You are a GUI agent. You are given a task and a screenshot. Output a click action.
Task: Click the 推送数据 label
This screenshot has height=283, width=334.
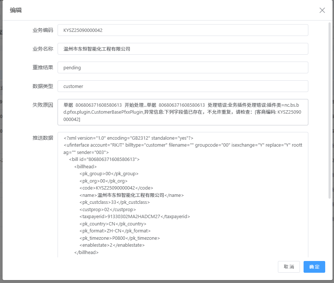tap(43, 138)
